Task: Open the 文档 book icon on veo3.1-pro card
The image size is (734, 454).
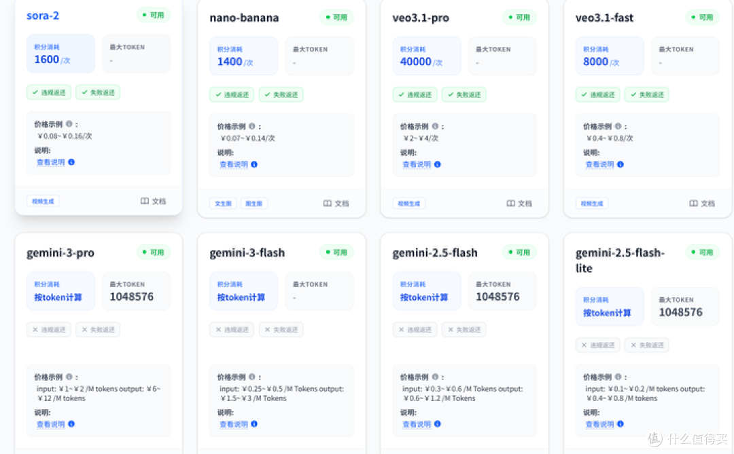Action: coord(510,204)
